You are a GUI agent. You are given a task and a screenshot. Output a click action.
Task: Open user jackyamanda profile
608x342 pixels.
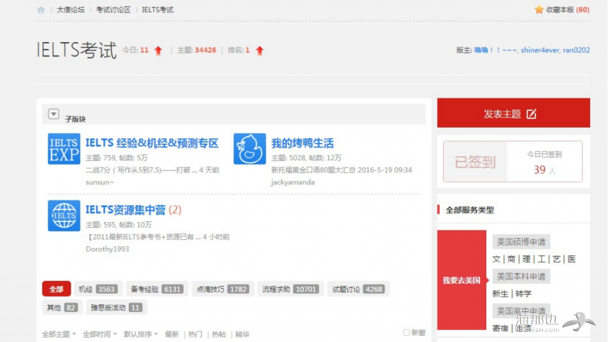tap(293, 182)
